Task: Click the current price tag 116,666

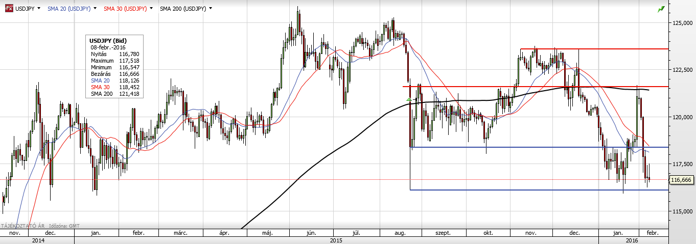Action: [683, 180]
